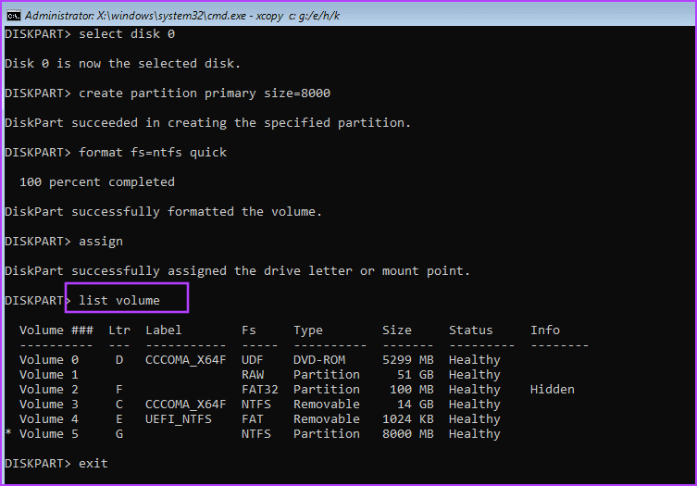Click the 'Type' column header
Viewport: 697px width, 486px height.
pos(308,330)
